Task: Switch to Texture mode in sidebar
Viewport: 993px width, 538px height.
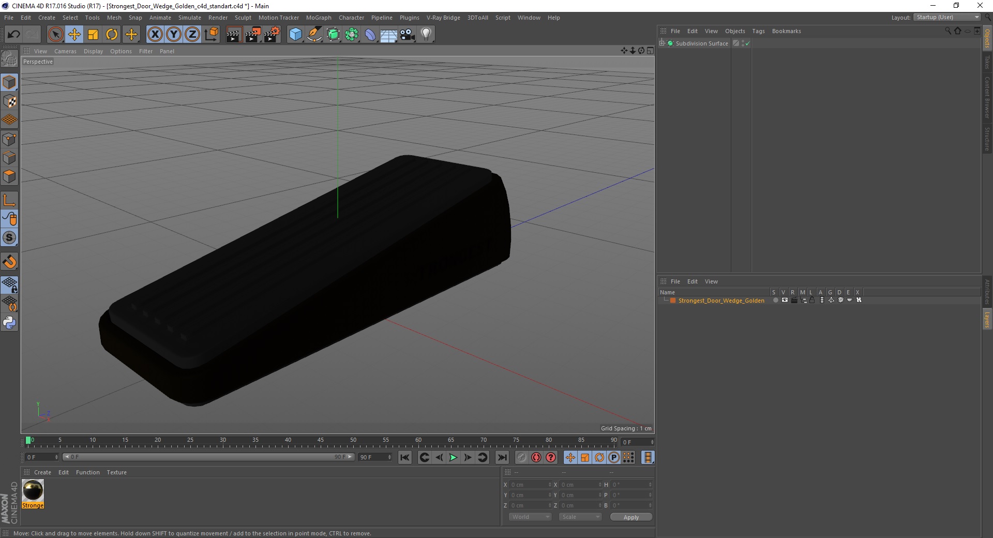Action: 9,101
